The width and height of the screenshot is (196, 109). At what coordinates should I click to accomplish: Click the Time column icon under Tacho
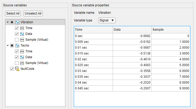(22, 51)
